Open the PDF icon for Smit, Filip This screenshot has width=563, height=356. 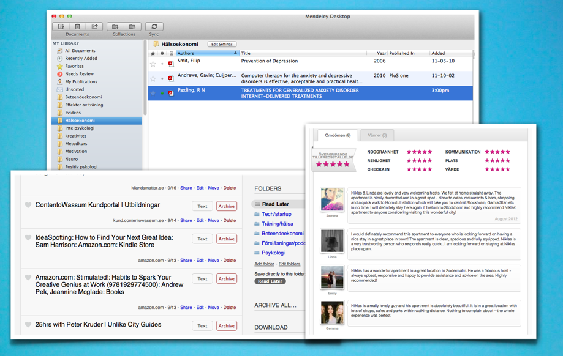point(171,63)
